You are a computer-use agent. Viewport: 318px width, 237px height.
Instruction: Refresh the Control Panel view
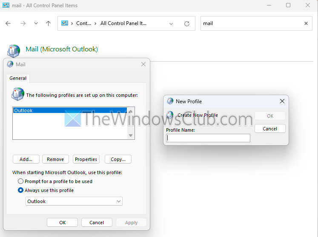pyautogui.click(x=187, y=24)
